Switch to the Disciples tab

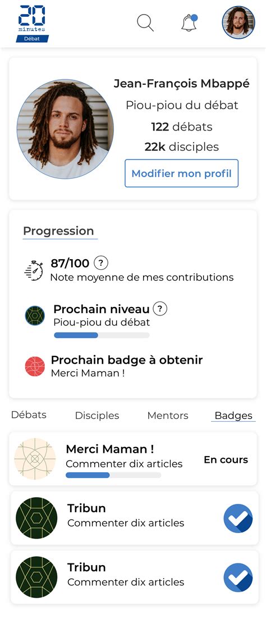point(97,416)
